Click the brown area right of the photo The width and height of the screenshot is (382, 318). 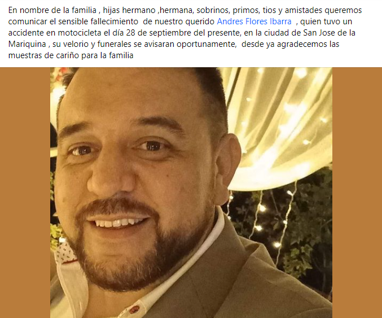(357, 193)
